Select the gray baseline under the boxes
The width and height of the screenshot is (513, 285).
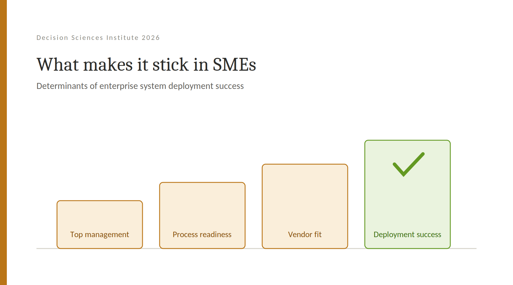tap(256, 249)
